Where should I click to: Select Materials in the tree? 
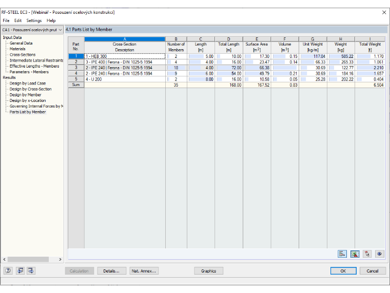point(17,49)
